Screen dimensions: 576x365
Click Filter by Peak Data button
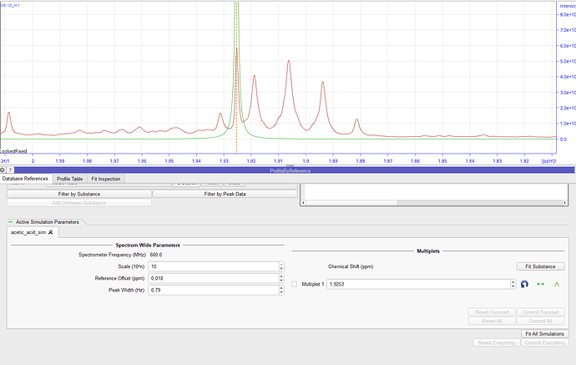(225, 194)
